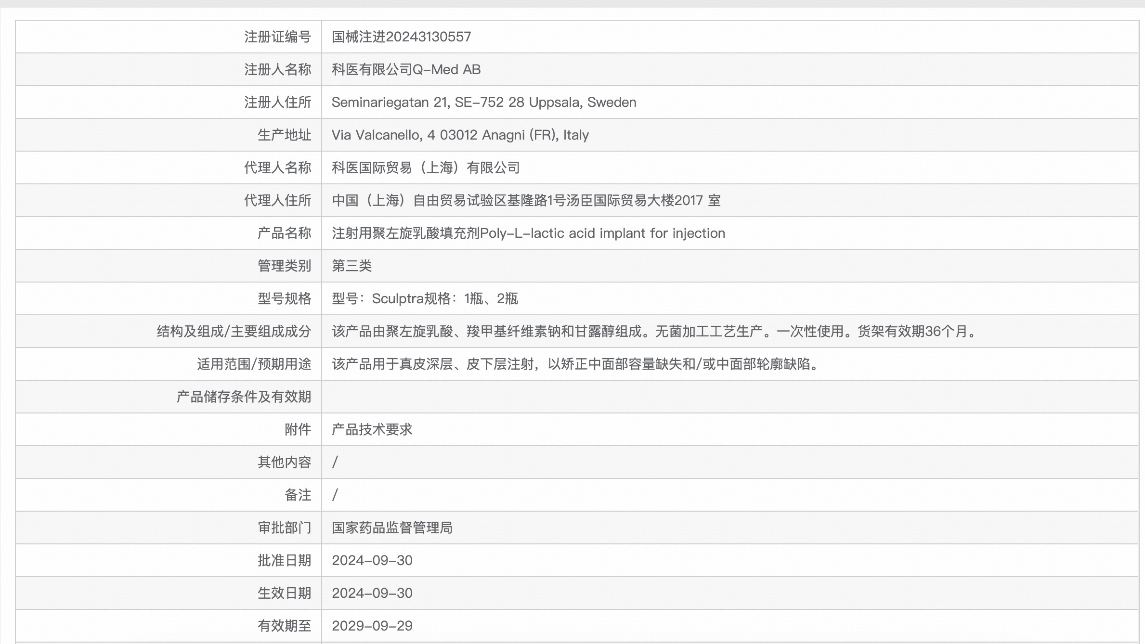
Task: Select the expiry date 2029-09-29
Action: [372, 626]
